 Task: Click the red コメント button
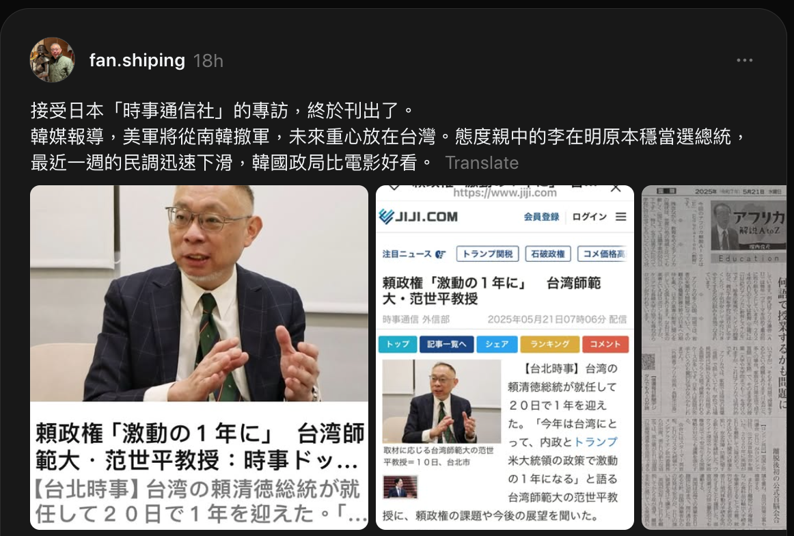point(605,344)
